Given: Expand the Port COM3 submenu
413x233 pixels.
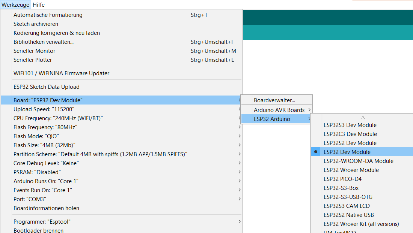Looking at the screenshot, I should pos(30,199).
